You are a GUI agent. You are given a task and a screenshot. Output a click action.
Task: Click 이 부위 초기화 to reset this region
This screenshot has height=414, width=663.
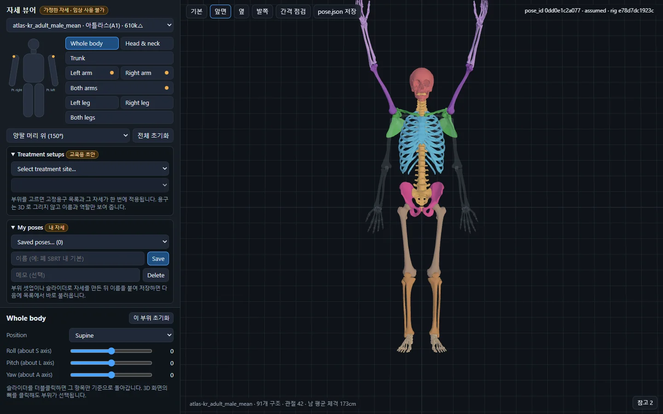coord(151,318)
